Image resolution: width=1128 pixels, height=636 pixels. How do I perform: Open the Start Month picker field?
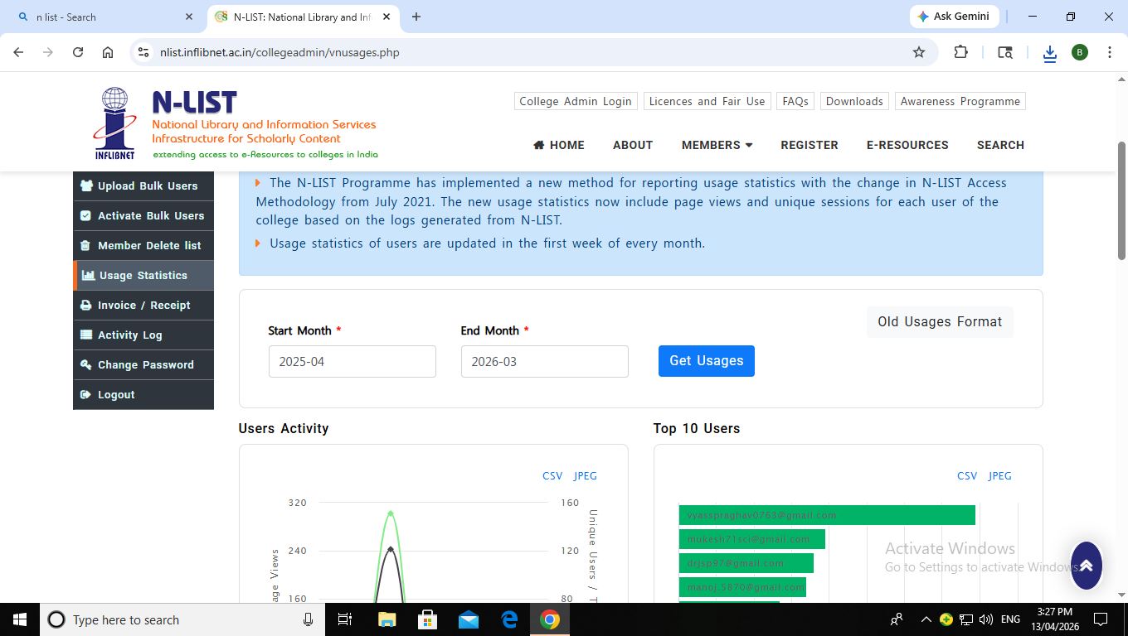coord(352,362)
